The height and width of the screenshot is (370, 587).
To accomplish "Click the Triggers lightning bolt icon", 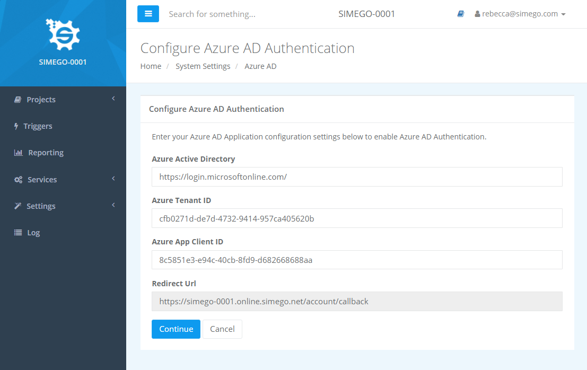I will (16, 126).
